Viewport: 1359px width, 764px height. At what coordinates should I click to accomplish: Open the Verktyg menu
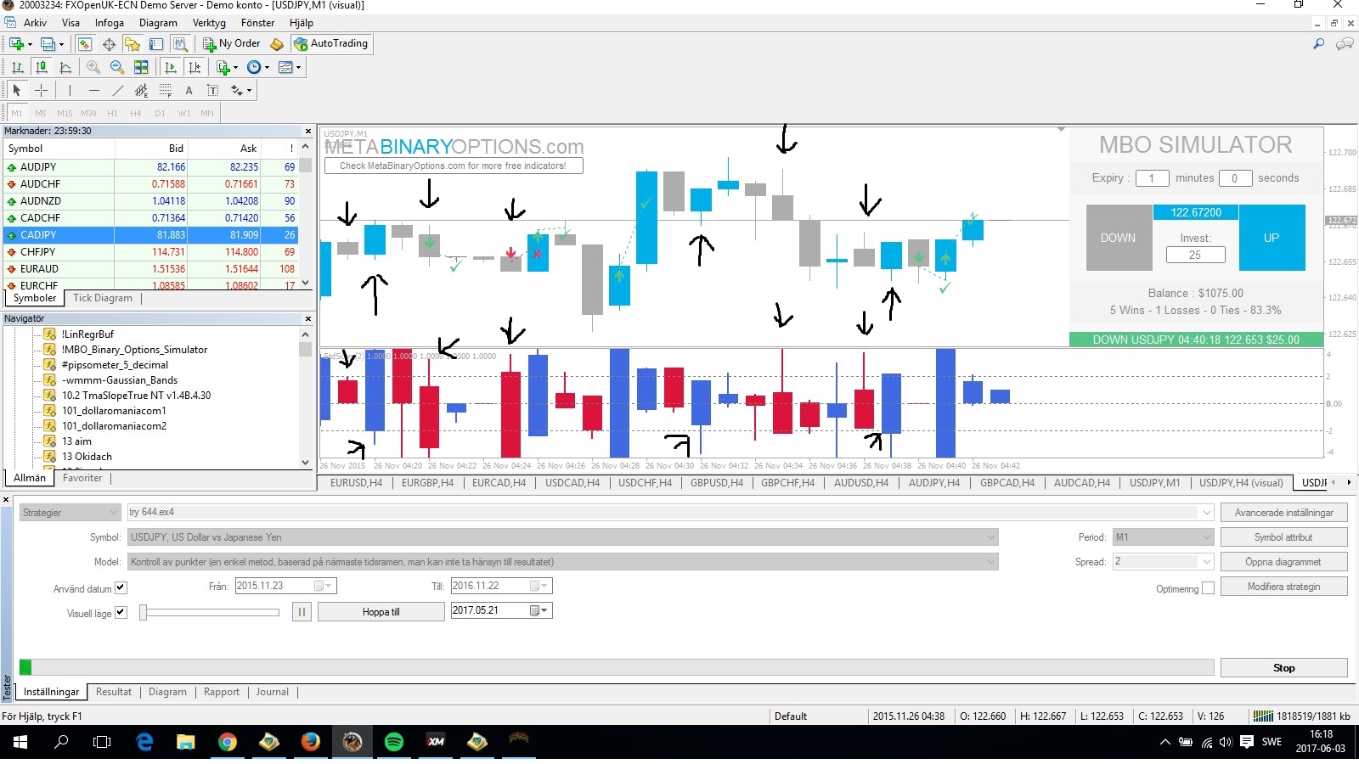(209, 23)
